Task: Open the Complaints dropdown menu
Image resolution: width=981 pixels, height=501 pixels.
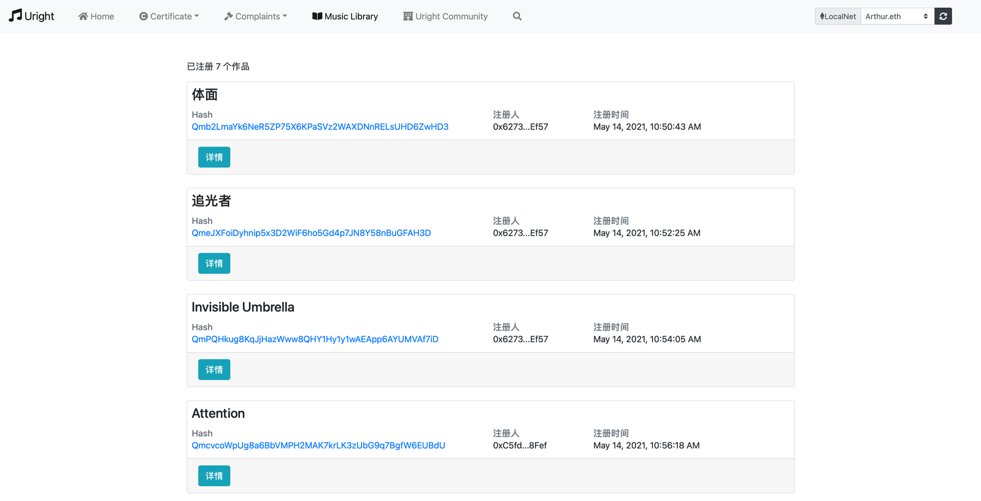Action: click(x=255, y=17)
